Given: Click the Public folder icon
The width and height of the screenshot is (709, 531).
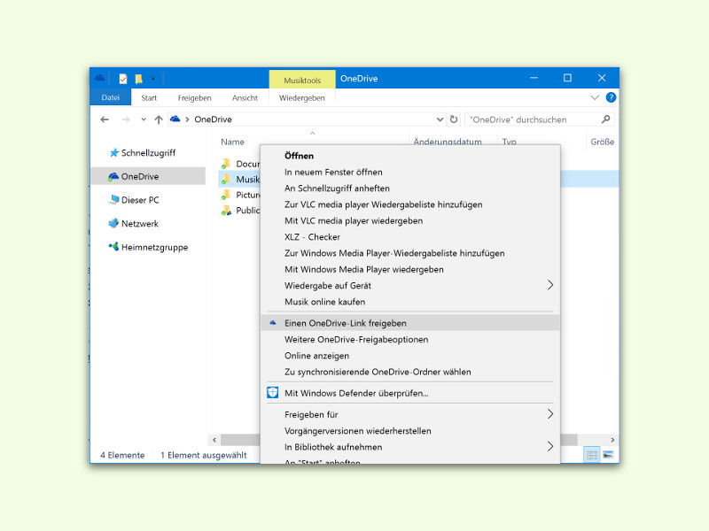Looking at the screenshot, I should (226, 211).
